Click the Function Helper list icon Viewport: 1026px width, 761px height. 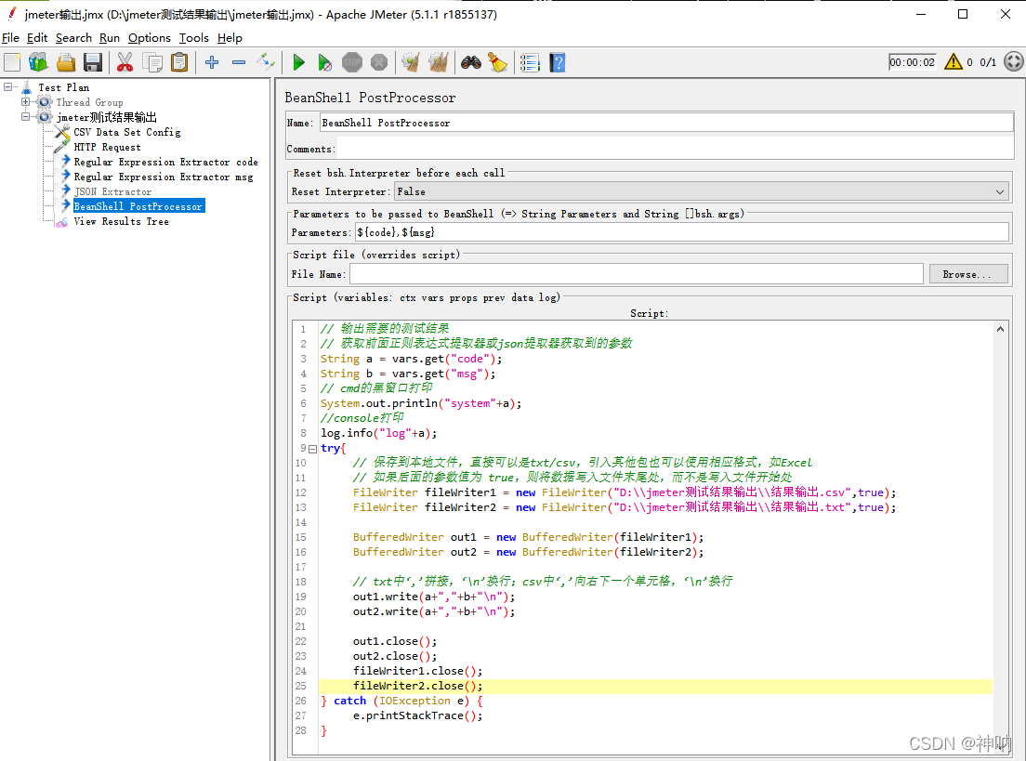click(x=530, y=62)
